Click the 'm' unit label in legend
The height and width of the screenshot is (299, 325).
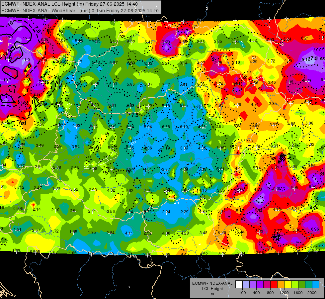[212, 294]
